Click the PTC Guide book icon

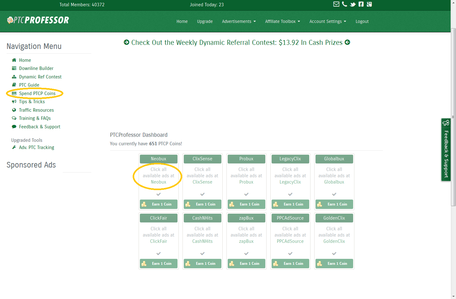coord(14,85)
